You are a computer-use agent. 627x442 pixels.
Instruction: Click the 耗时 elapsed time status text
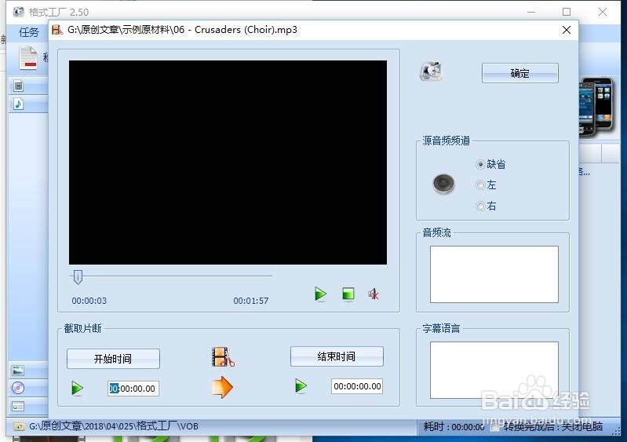click(454, 427)
